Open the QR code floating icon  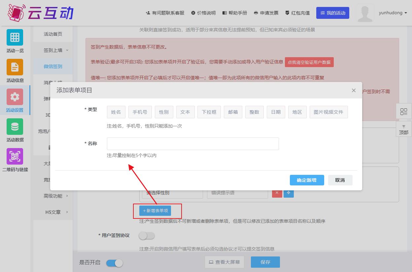[x=404, y=111]
